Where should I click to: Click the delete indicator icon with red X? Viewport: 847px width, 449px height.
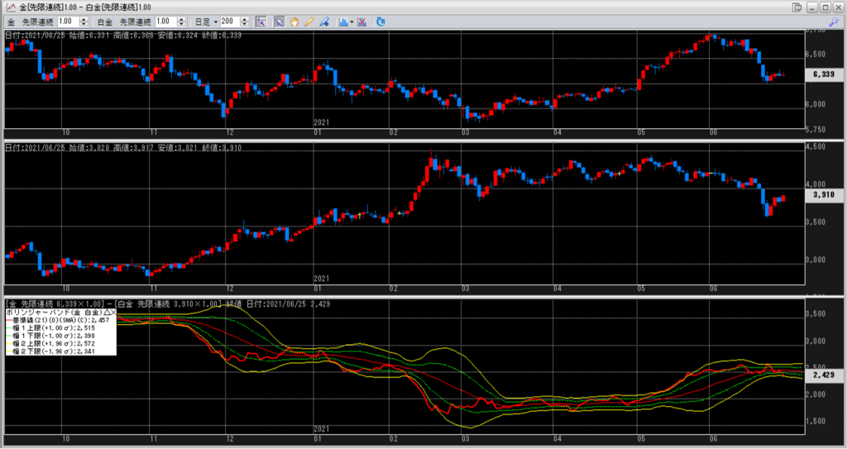[x=362, y=21]
